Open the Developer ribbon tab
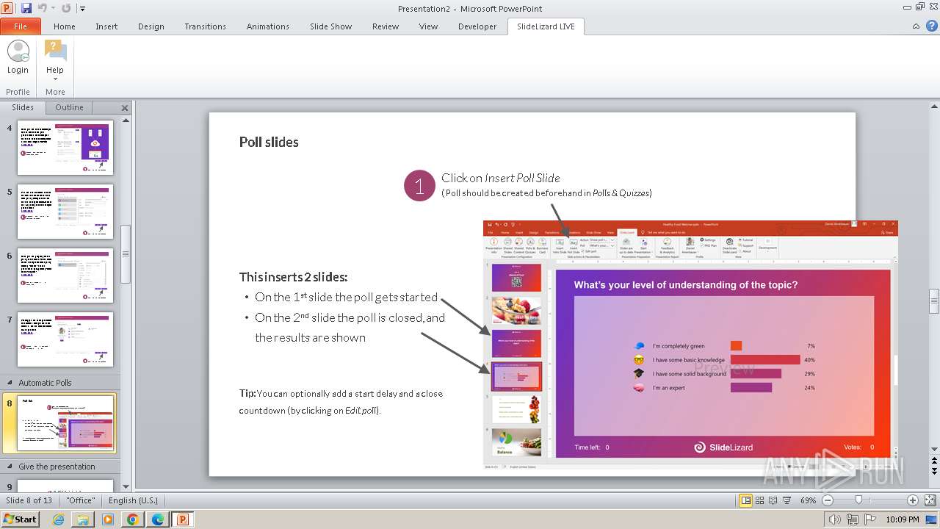The image size is (940, 529). click(477, 26)
